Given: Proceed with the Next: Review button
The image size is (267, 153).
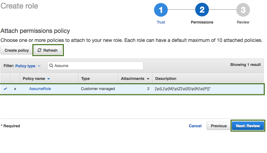Looking at the screenshot, I should click(x=248, y=126).
